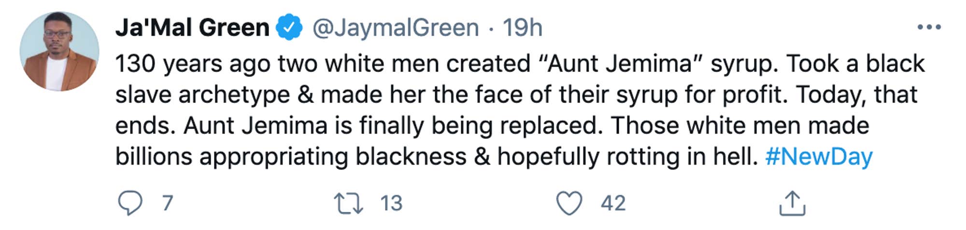Click the like count 42
This screenshot has width=966, height=230.
pos(613,203)
